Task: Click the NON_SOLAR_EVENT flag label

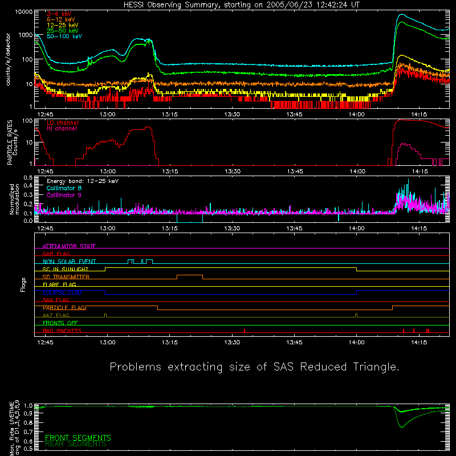Action: 69,262
